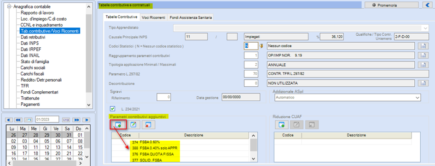
Task: Select CCNL e inquadramento tree item
Action: click(41, 25)
